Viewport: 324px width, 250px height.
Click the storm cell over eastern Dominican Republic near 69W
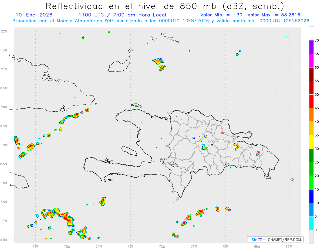258,153
